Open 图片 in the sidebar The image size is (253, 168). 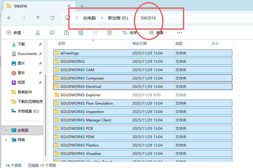click(21, 63)
